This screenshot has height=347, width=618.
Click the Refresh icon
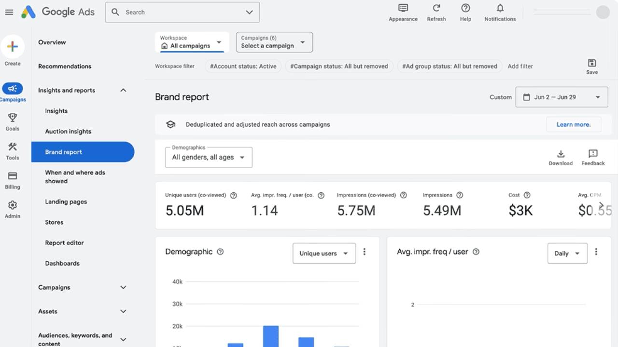pyautogui.click(x=436, y=8)
